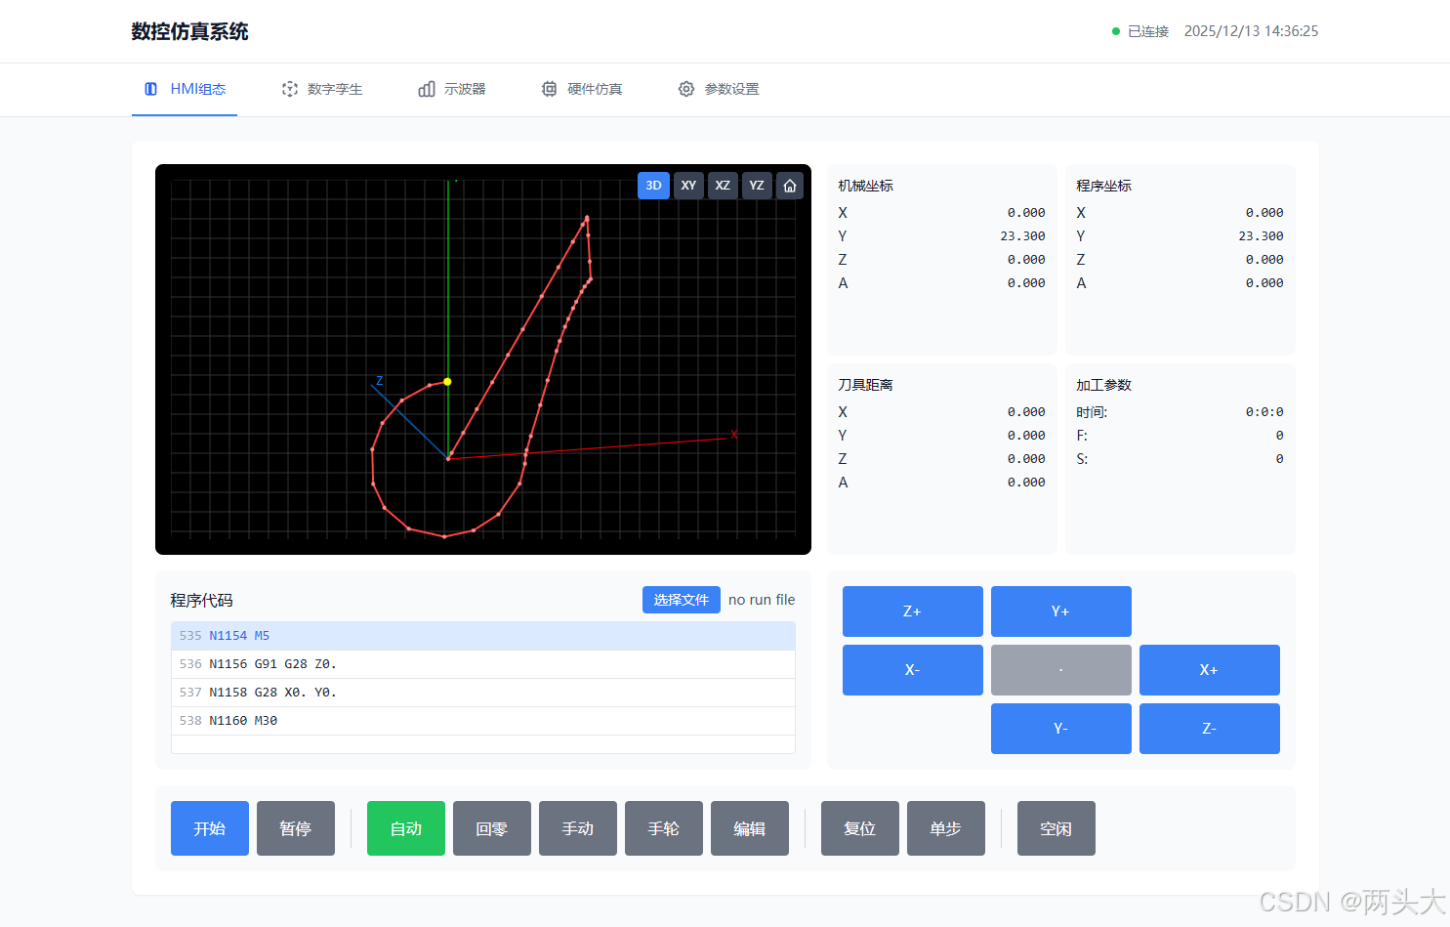Go to the 硬件仿真 tab
The image size is (1450, 927).
coord(582,89)
